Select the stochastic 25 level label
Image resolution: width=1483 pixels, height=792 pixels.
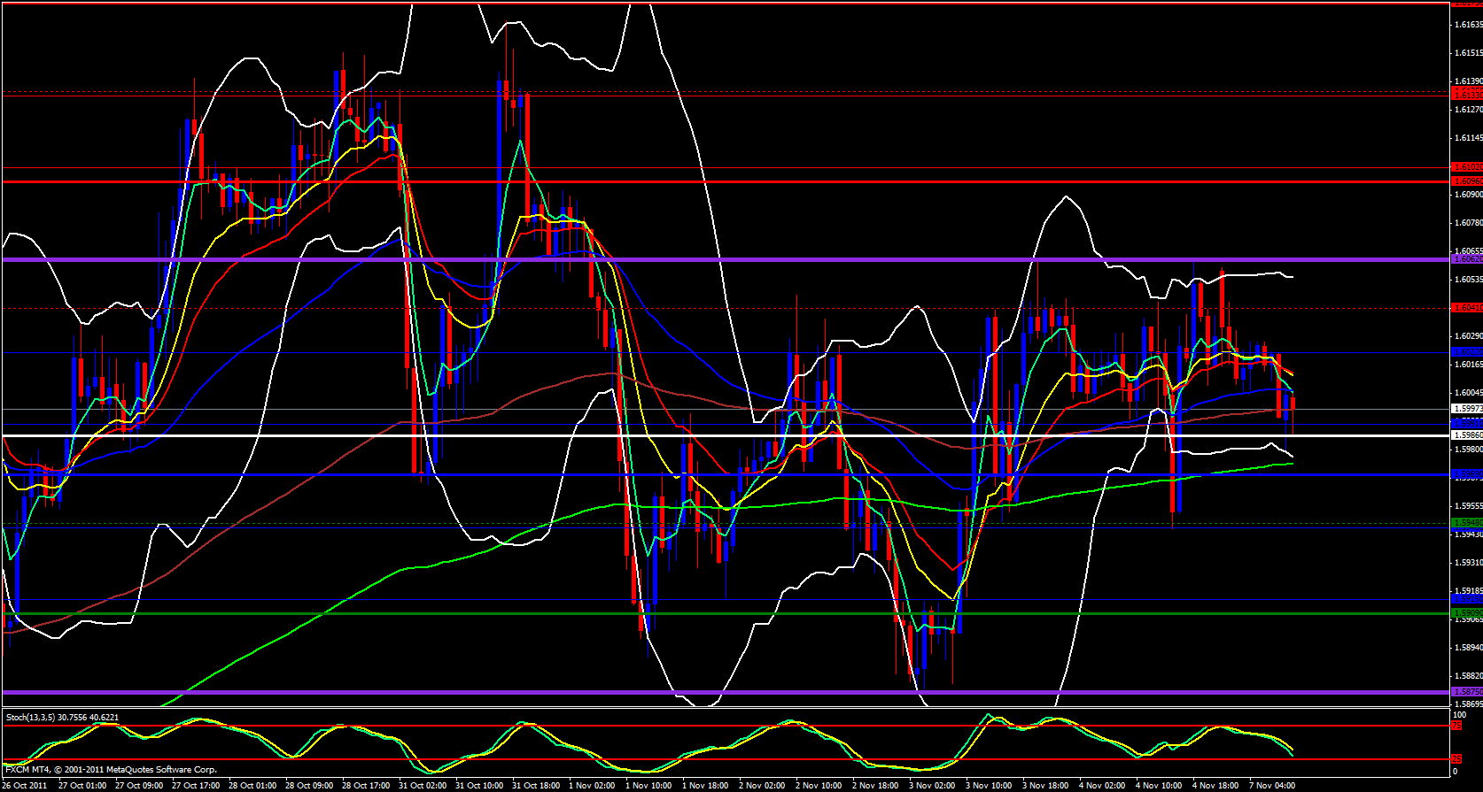click(1456, 759)
